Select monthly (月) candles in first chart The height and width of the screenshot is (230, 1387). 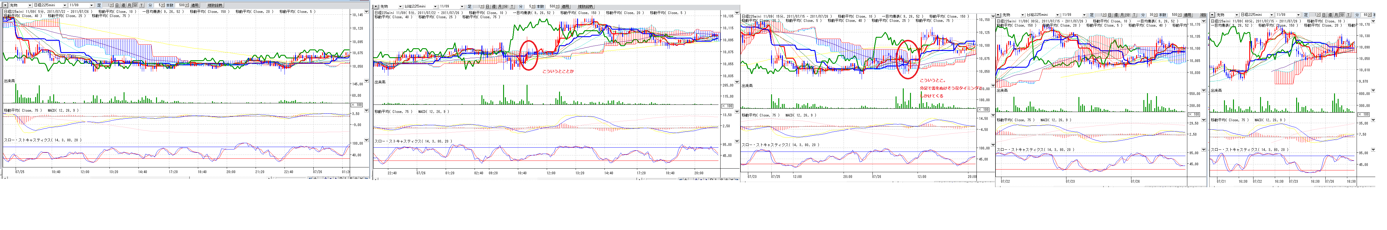coord(129,5)
